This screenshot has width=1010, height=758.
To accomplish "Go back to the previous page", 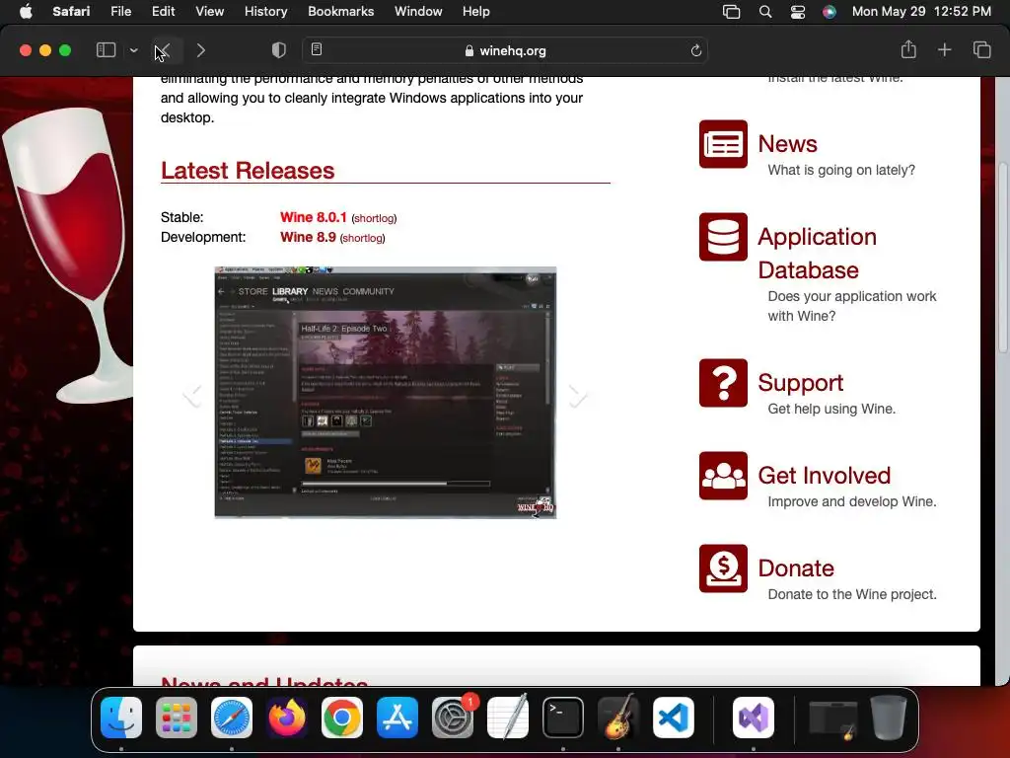I will [x=164, y=50].
